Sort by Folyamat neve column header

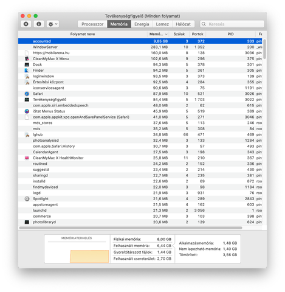(x=83, y=34)
